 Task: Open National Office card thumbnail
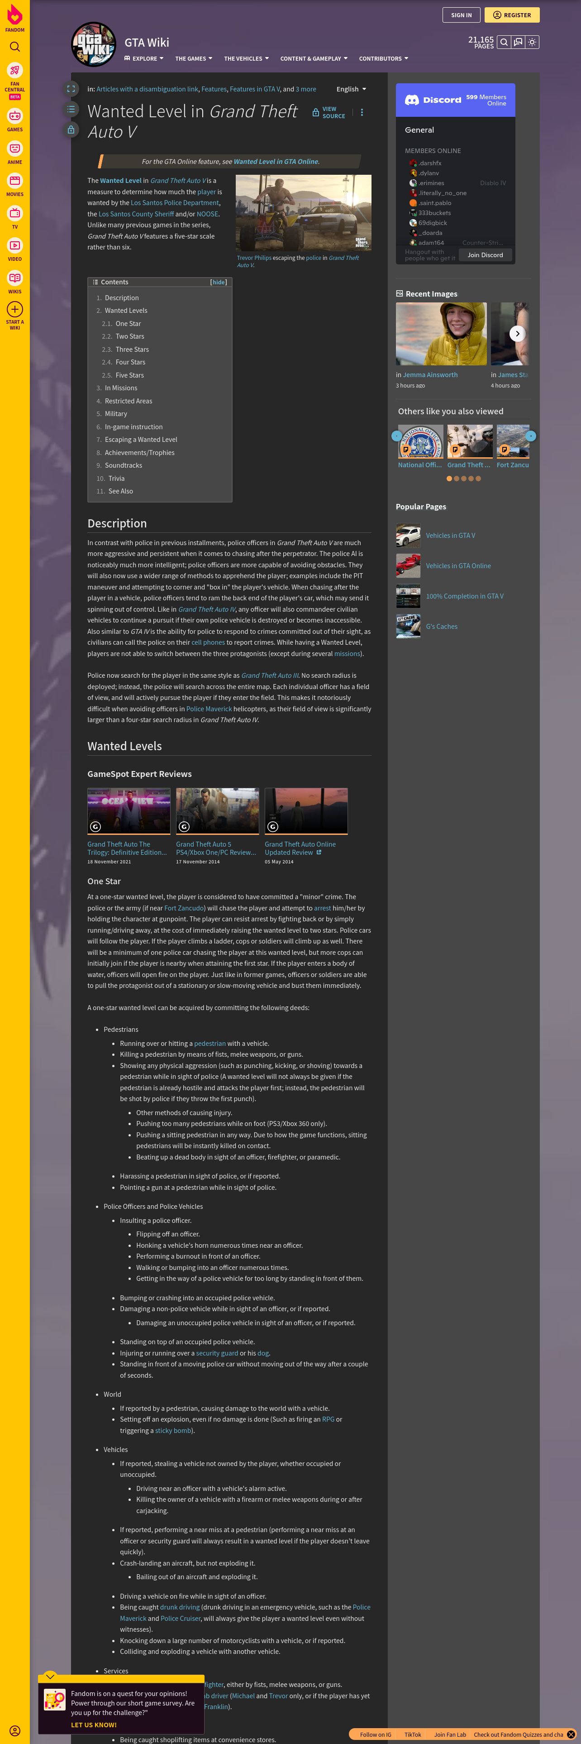pos(421,441)
